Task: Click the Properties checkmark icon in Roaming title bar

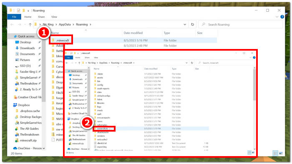Action: point(18,10)
